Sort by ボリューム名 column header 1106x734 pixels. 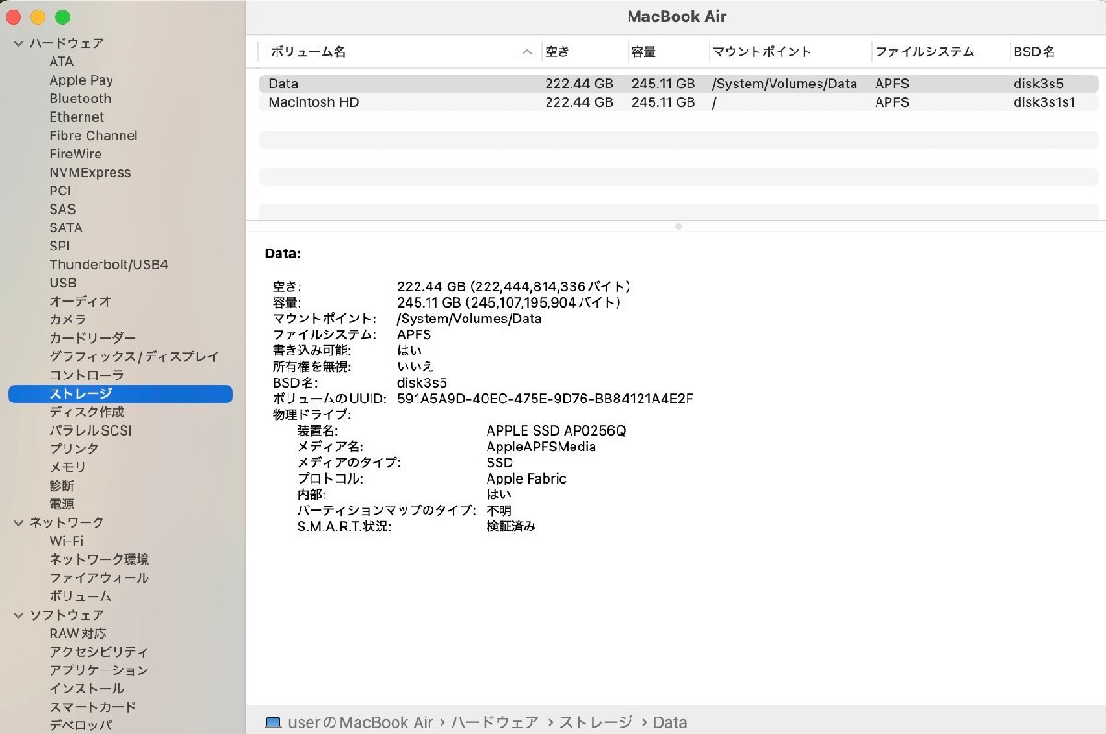(x=308, y=52)
